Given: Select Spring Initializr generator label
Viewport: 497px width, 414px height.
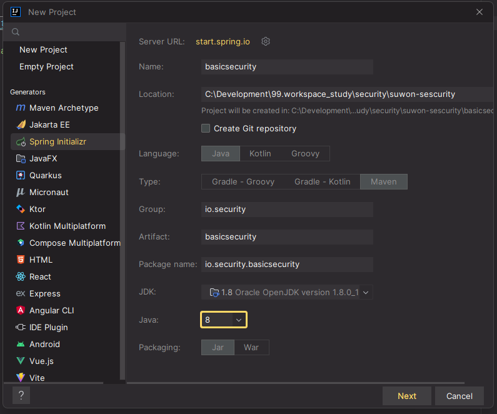Looking at the screenshot, I should [58, 142].
